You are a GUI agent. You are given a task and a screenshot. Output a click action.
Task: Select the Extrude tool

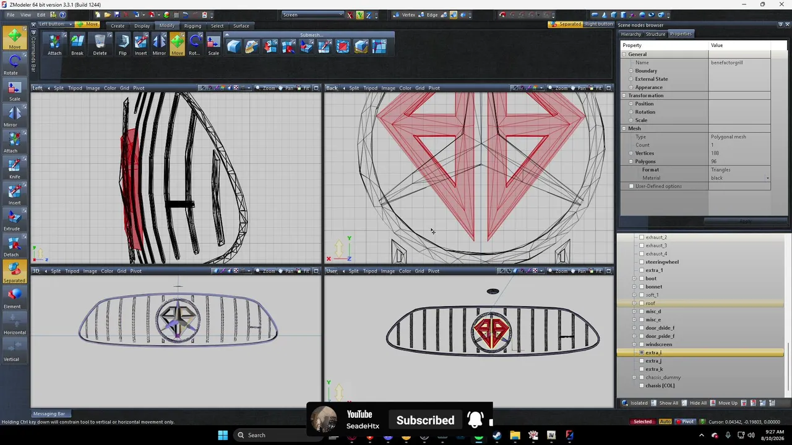[x=14, y=219]
